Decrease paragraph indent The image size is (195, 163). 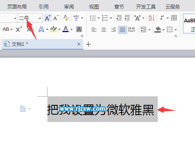click(119, 18)
